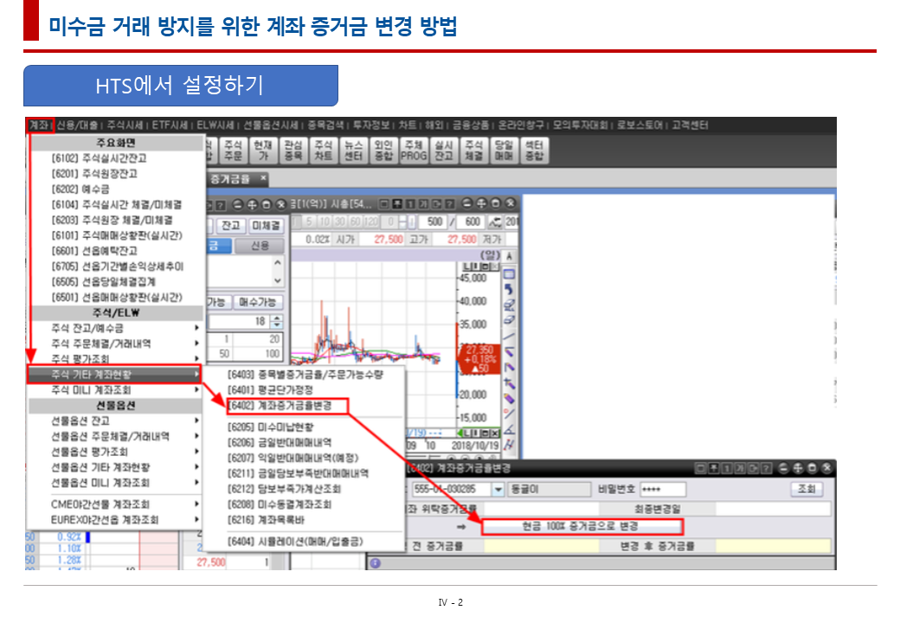This screenshot has width=900, height=623.
Task: Open the 고객센터 menu
Action: 690,125
